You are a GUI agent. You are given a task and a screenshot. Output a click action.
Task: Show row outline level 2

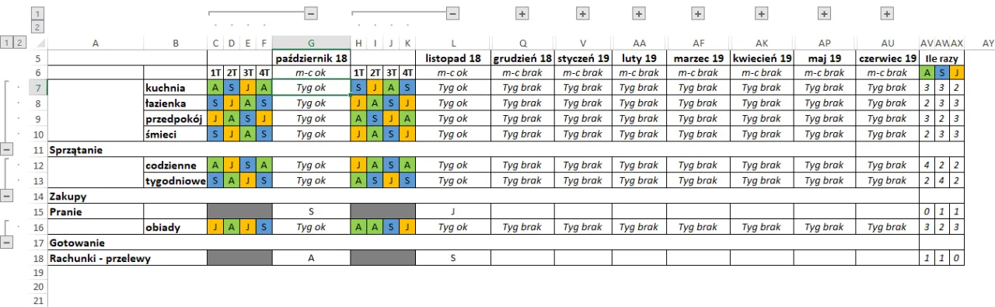pos(20,43)
